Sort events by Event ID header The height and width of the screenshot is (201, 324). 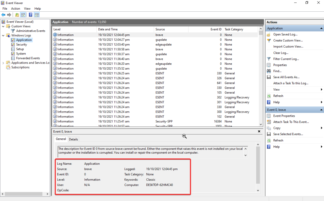click(x=206, y=29)
